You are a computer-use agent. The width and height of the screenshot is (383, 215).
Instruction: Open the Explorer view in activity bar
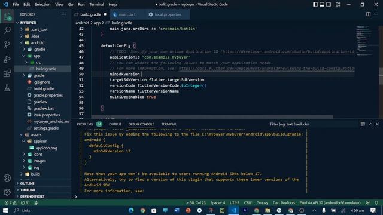tap(7, 16)
